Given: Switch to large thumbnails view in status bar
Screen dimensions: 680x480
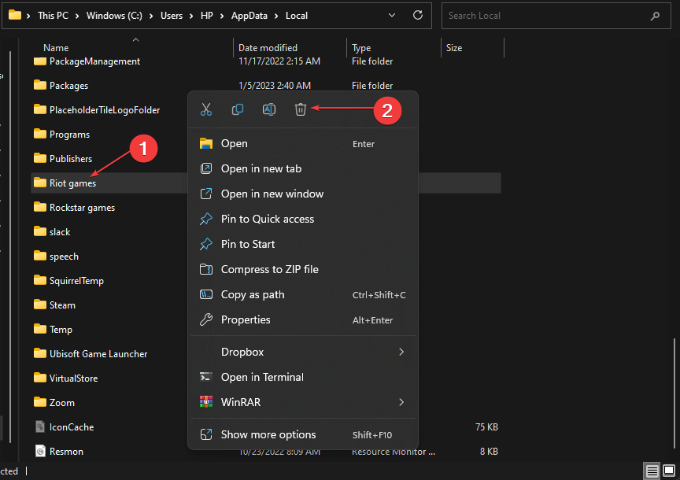Looking at the screenshot, I should [x=669, y=471].
